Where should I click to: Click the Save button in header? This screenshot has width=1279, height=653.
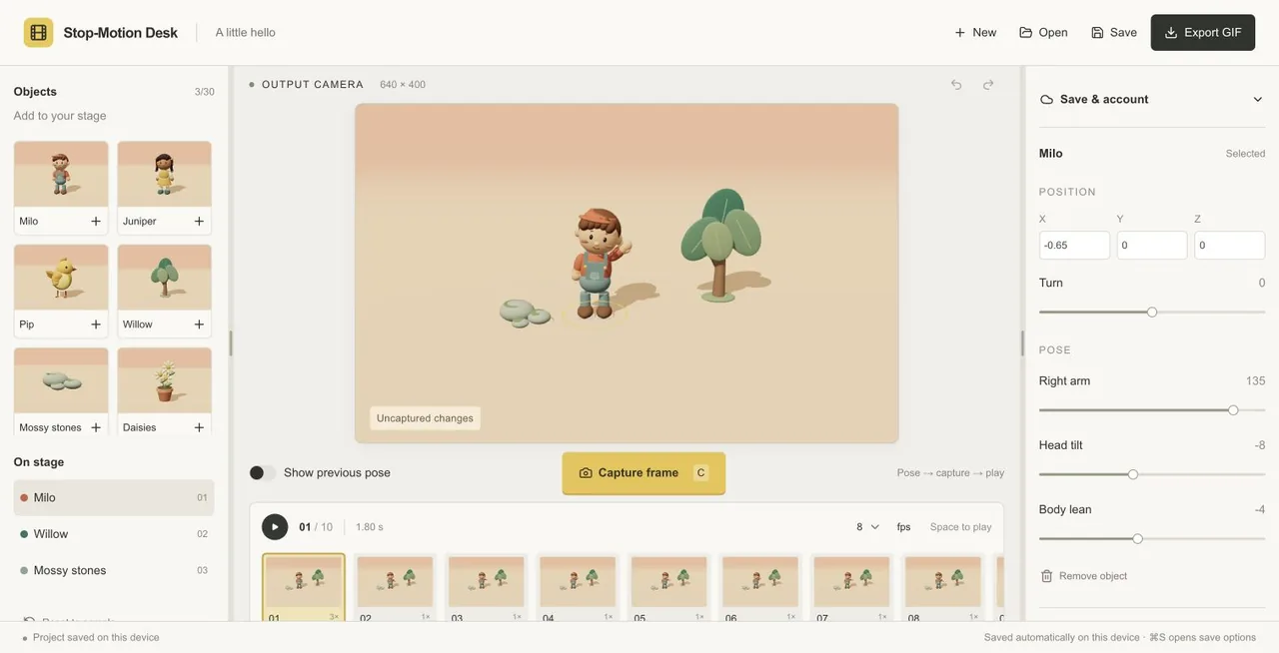1113,33
